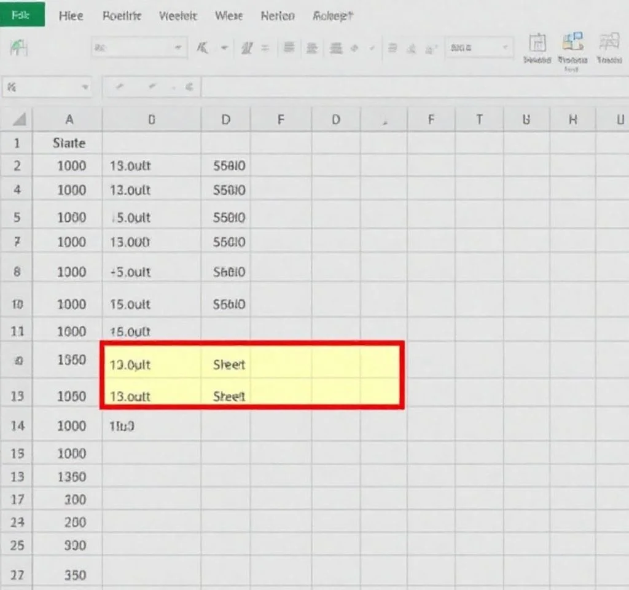Switch to the "Wiese" ribbon tab
The width and height of the screenshot is (629, 590).
point(229,16)
